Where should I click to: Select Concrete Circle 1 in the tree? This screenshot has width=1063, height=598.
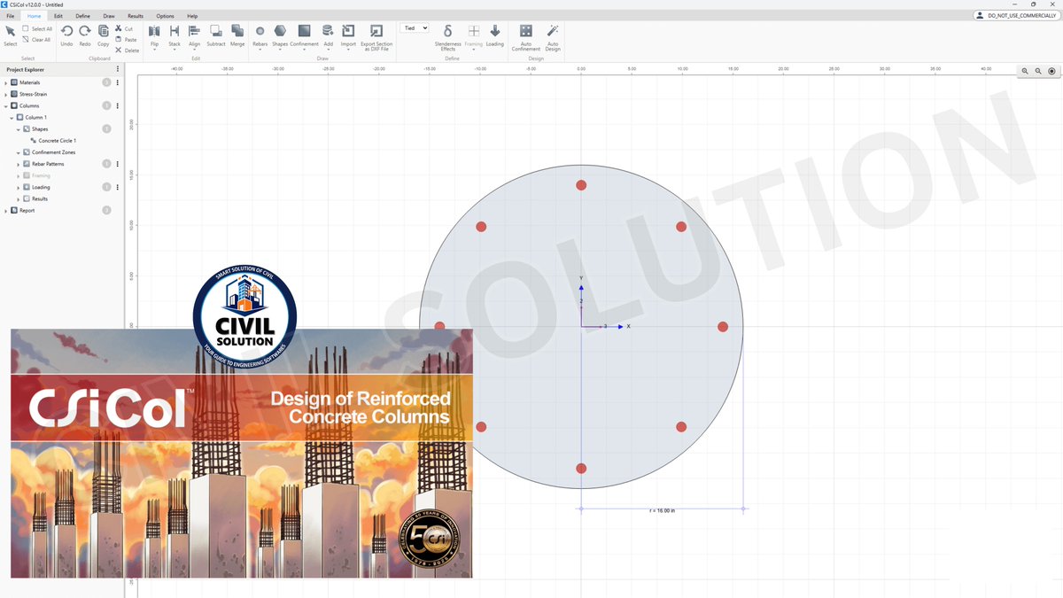58,140
